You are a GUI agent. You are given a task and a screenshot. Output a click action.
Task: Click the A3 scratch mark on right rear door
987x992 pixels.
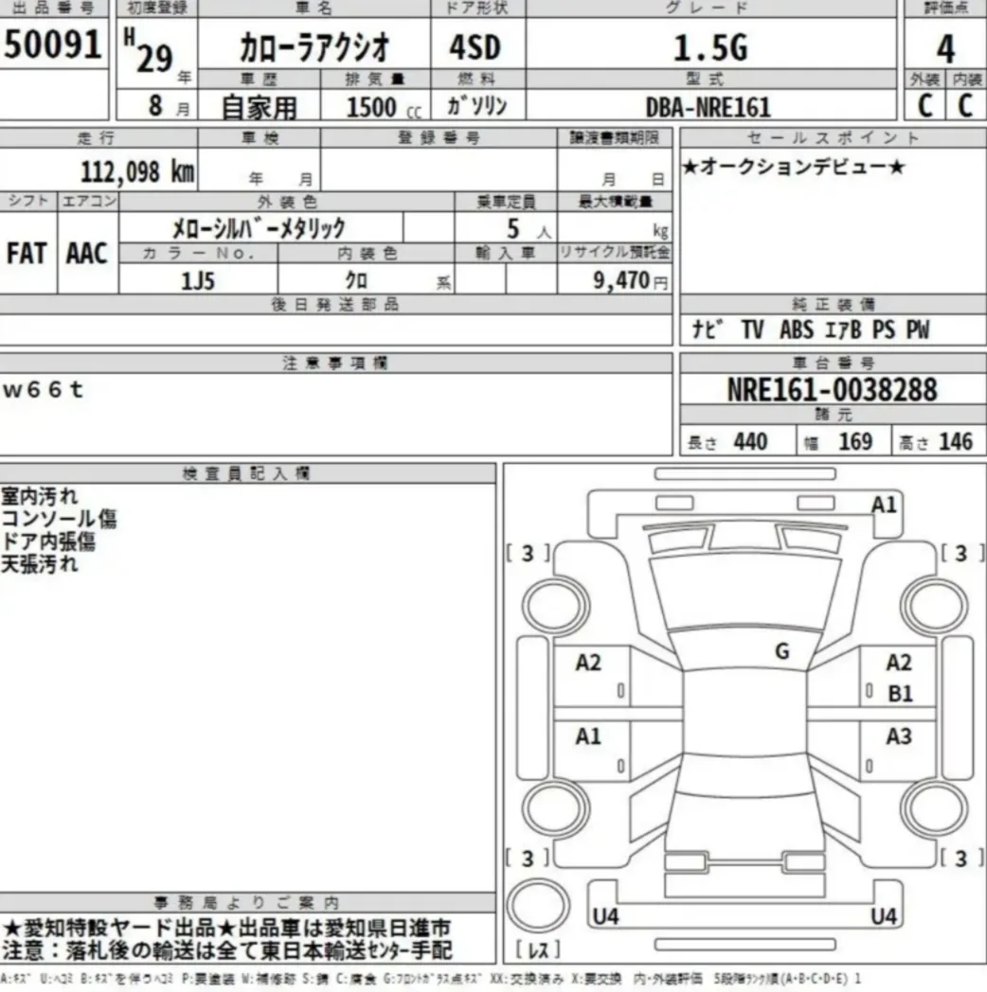click(x=898, y=736)
